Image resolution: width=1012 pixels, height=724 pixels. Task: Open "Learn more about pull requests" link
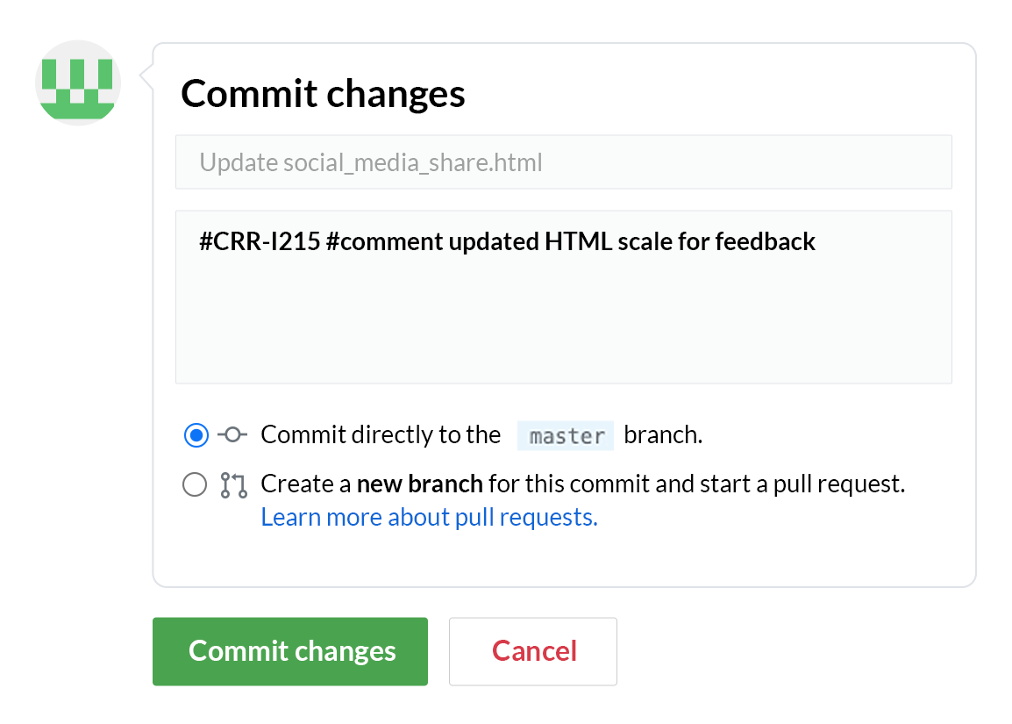429,518
